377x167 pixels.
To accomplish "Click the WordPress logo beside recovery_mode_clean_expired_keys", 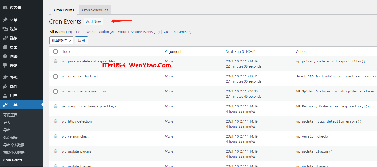I will 56,106.
